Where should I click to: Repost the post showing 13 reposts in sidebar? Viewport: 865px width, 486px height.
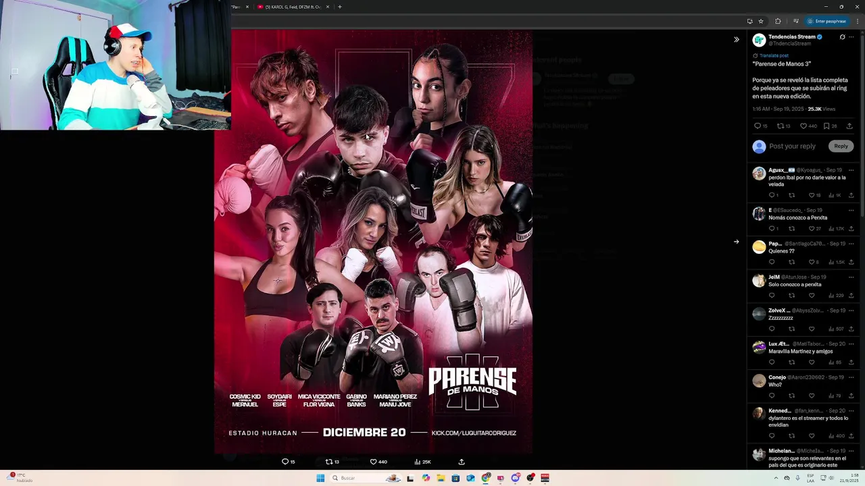(x=783, y=126)
